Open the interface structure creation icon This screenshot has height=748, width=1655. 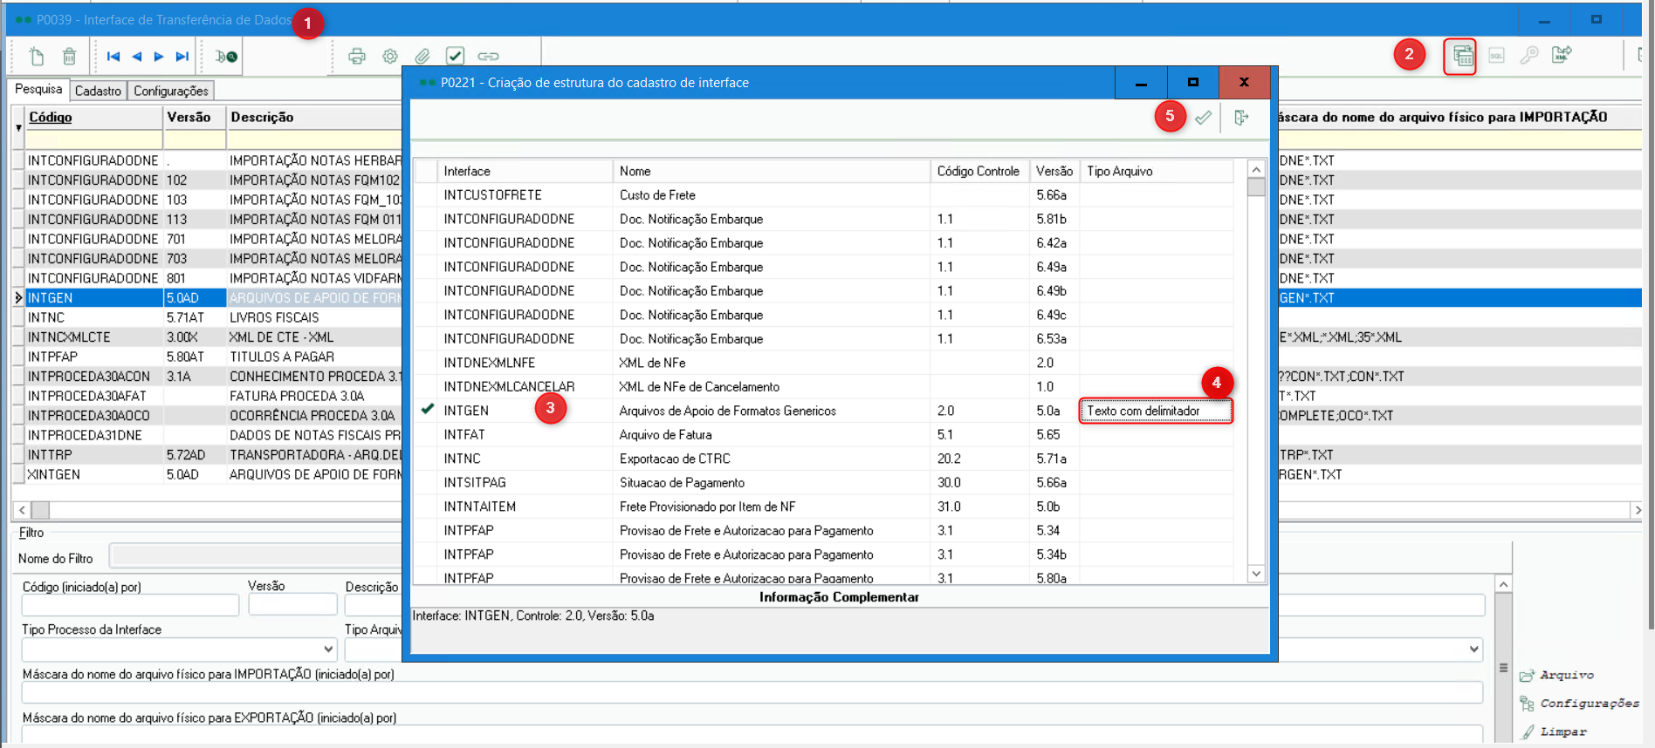click(x=1462, y=57)
